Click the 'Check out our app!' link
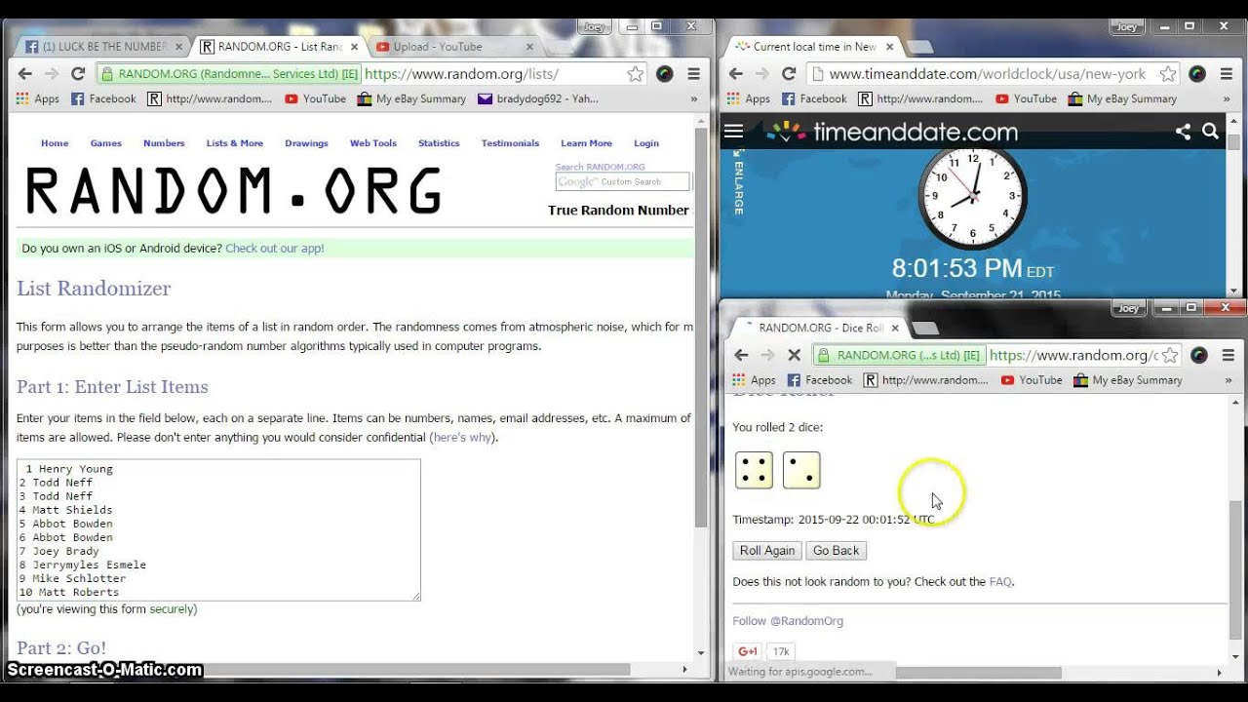Screen dimensions: 1248x702 tap(275, 249)
